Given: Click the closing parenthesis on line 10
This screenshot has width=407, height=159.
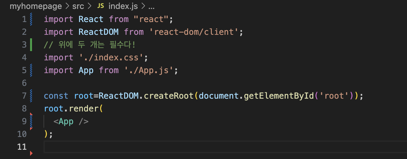Looking at the screenshot, I should (x=46, y=134).
